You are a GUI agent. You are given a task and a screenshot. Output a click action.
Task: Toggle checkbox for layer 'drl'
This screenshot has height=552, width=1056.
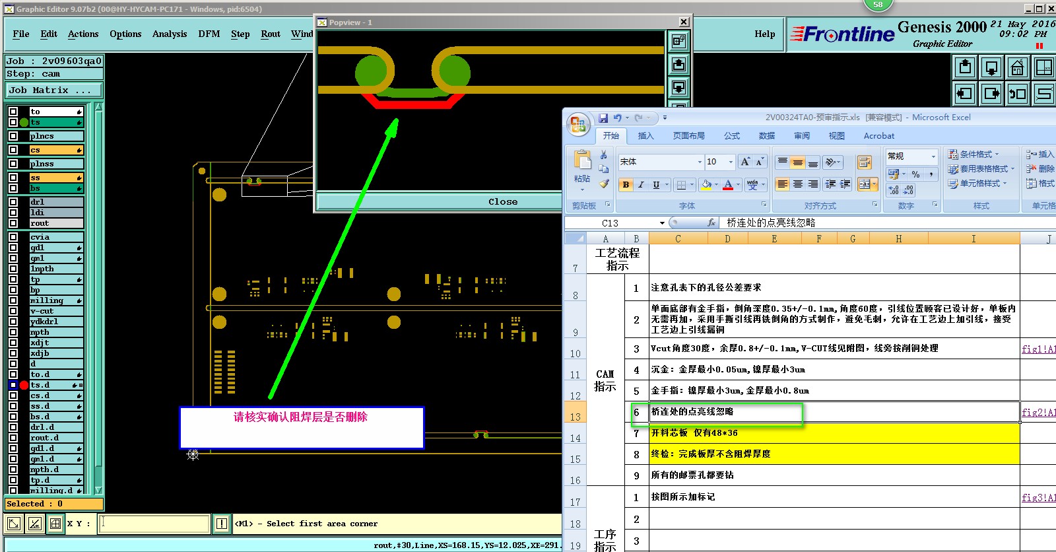point(13,202)
